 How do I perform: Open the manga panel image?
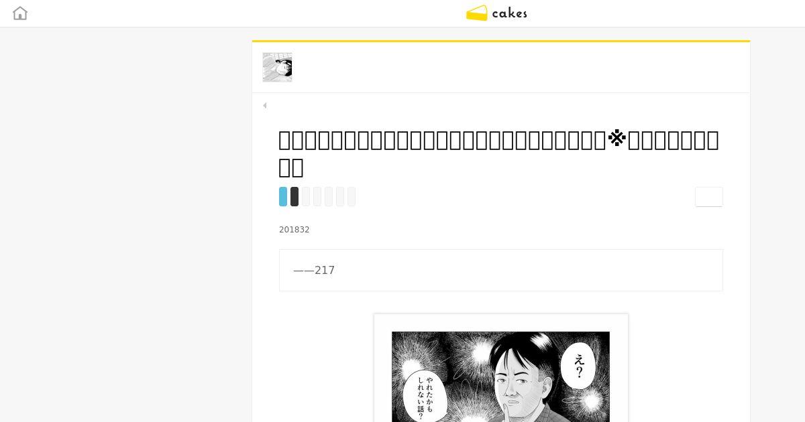(501, 376)
